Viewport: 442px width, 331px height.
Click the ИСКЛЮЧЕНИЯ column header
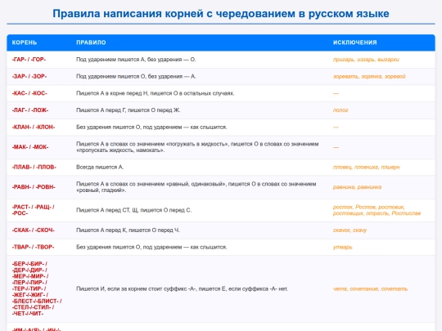(355, 42)
